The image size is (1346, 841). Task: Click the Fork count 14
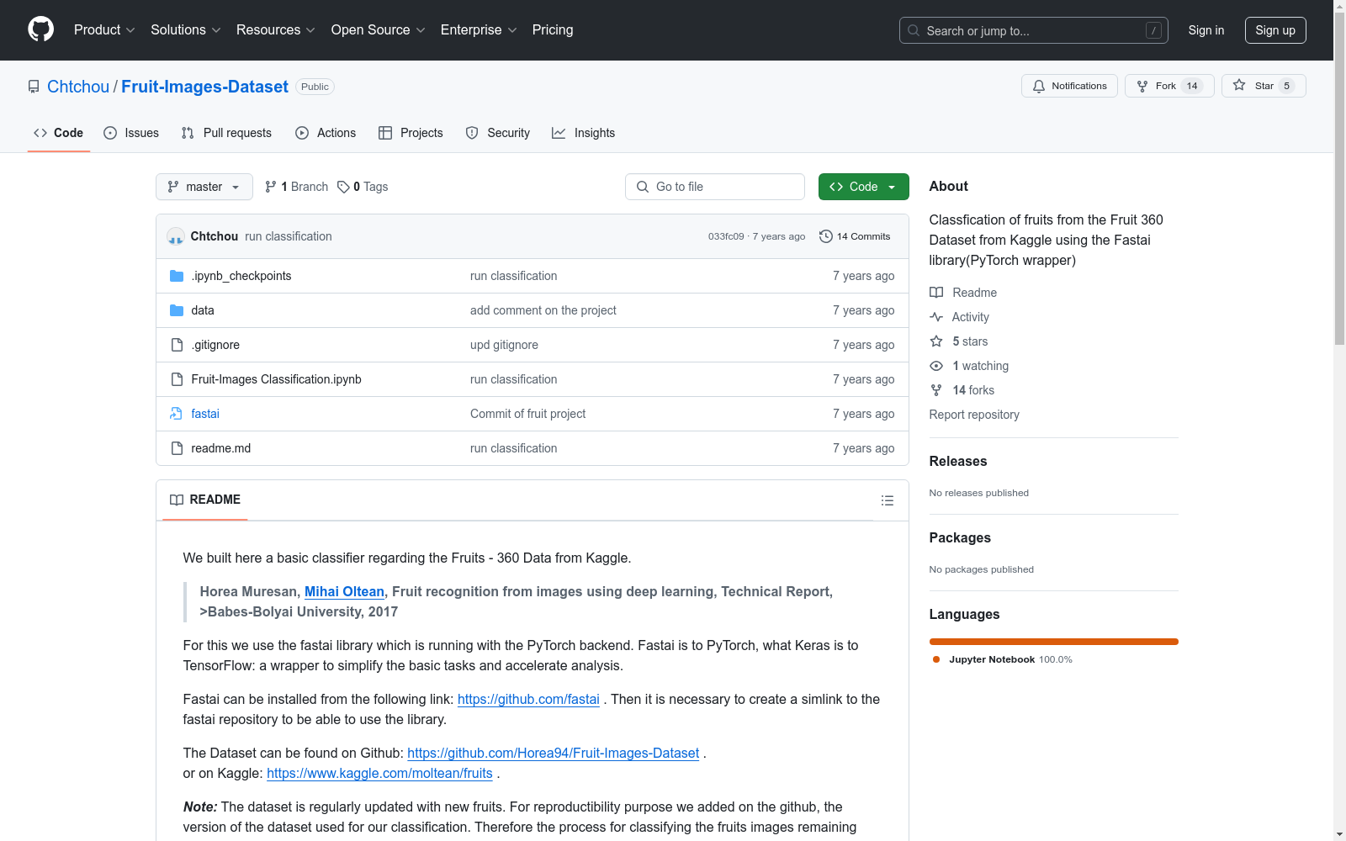pos(1192,86)
